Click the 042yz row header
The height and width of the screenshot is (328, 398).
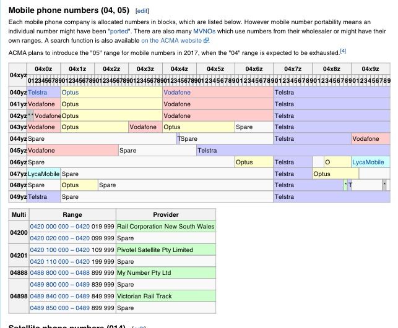(18, 116)
